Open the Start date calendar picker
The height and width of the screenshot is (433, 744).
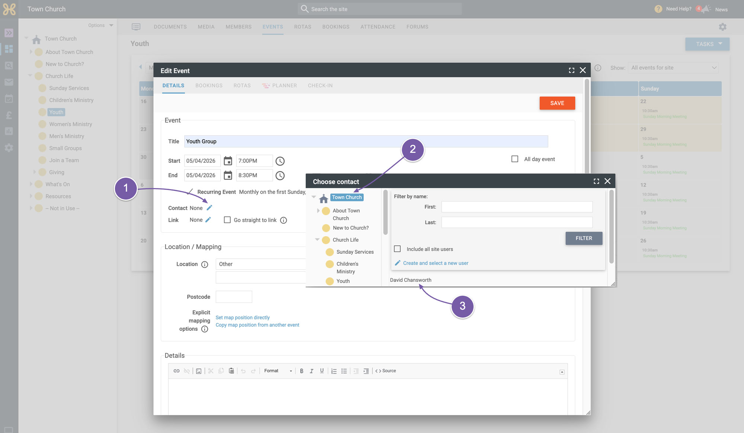point(228,161)
